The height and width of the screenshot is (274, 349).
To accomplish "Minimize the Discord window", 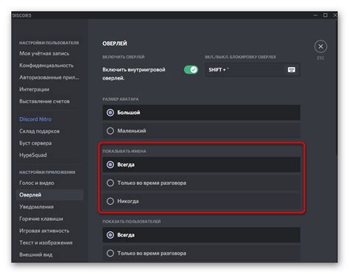I will (x=315, y=15).
